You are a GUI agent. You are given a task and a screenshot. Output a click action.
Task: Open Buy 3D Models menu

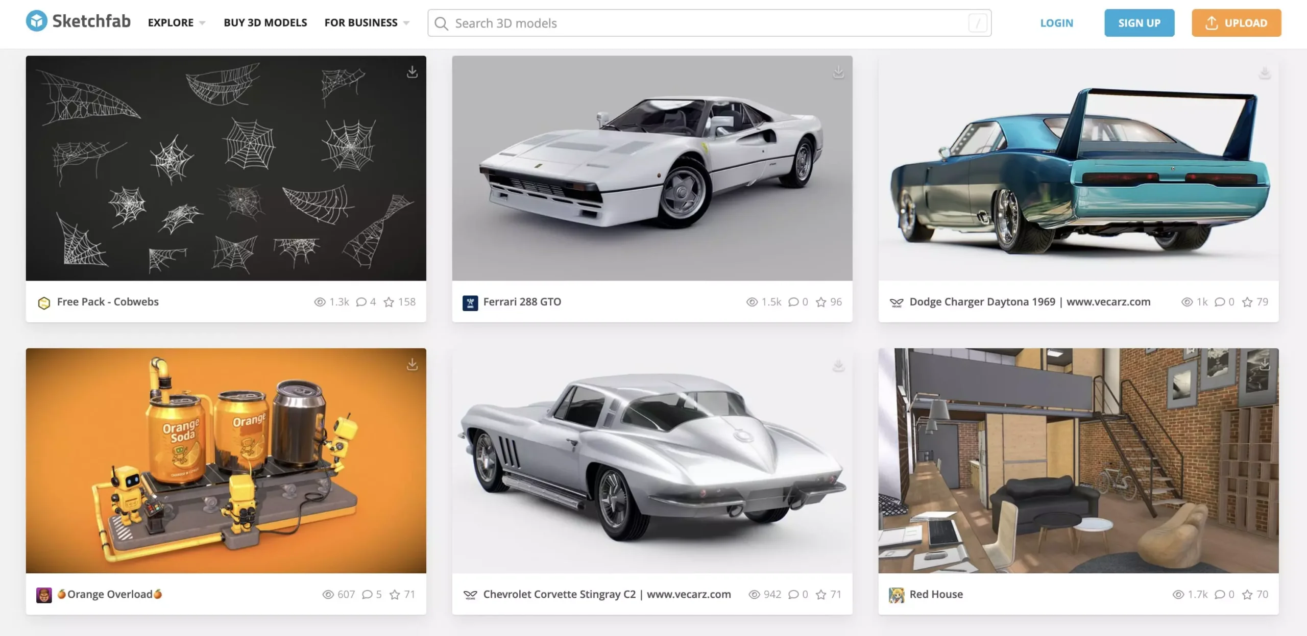[265, 22]
